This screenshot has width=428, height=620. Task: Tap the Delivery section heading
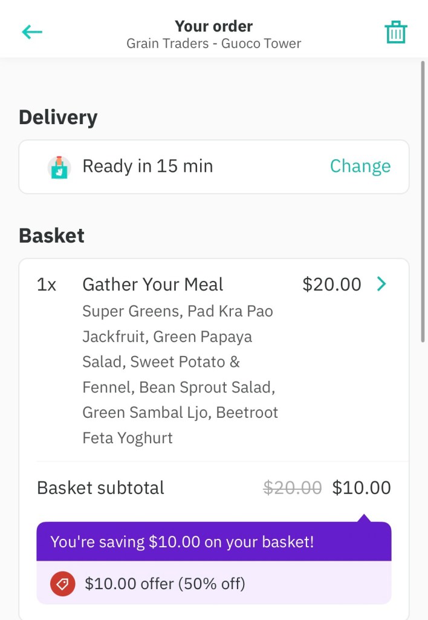58,117
